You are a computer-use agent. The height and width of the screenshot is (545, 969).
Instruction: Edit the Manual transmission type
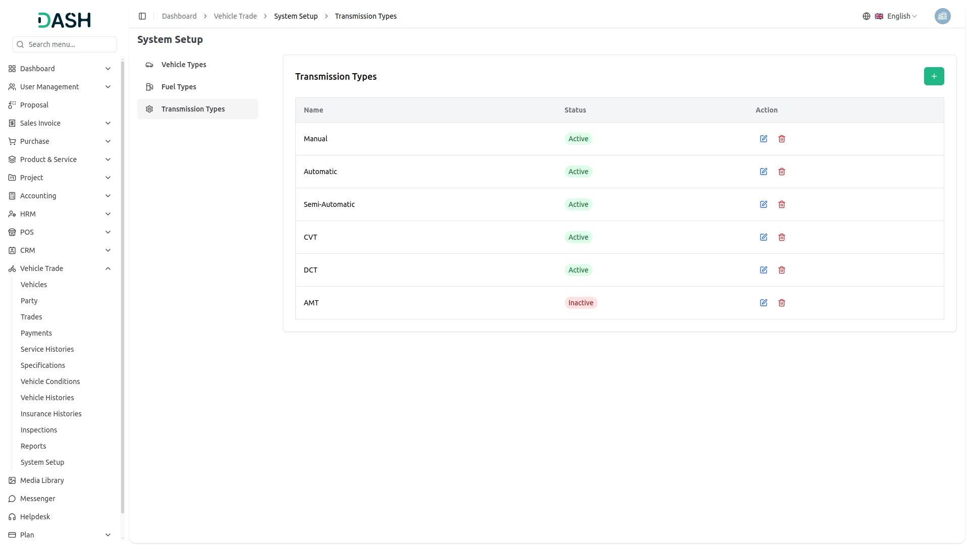(763, 139)
